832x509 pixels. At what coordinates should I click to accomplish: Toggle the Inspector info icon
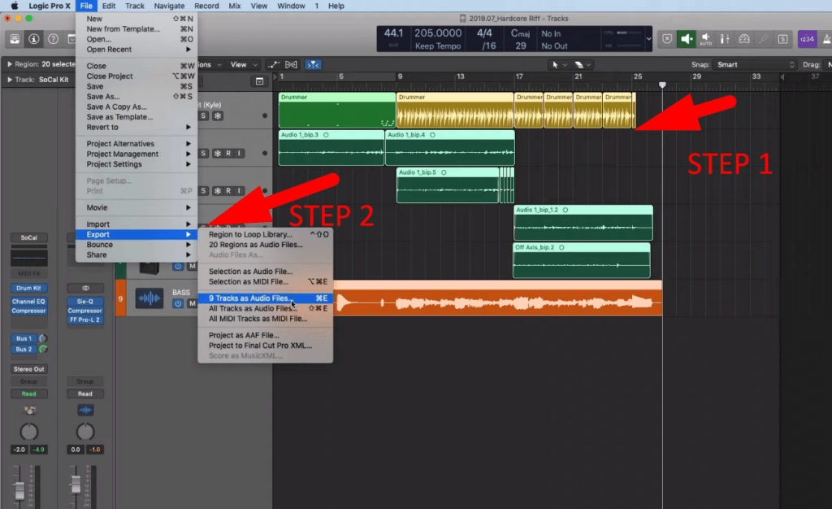[x=34, y=38]
